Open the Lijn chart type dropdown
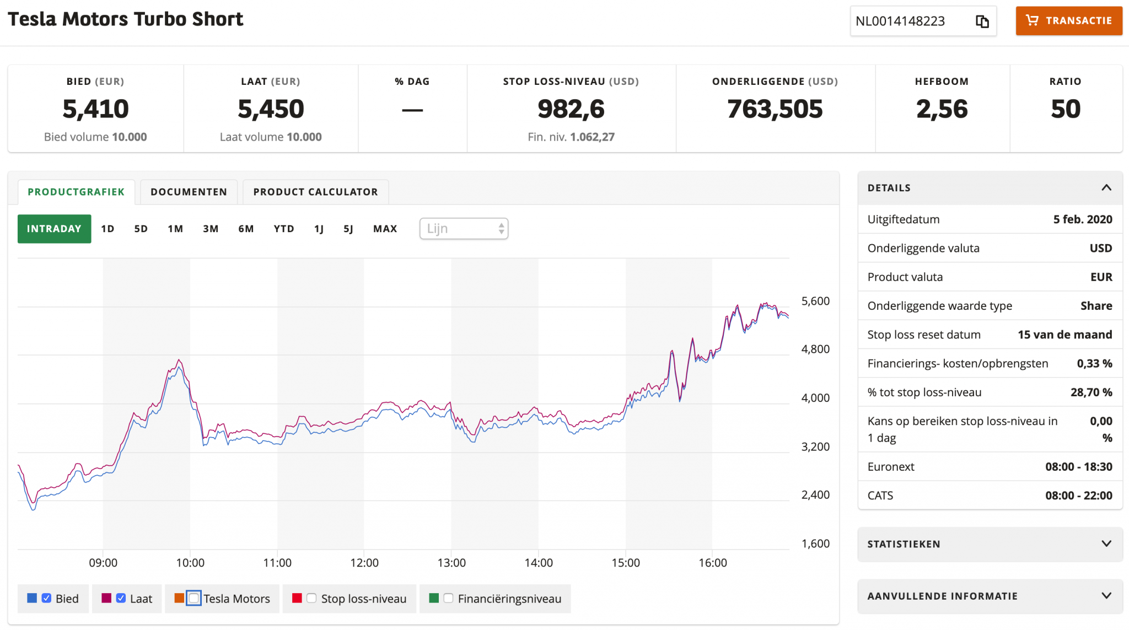 [x=464, y=229]
